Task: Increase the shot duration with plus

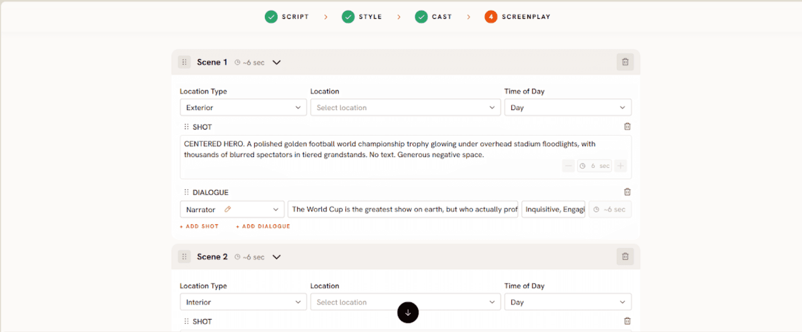Action: [620, 166]
